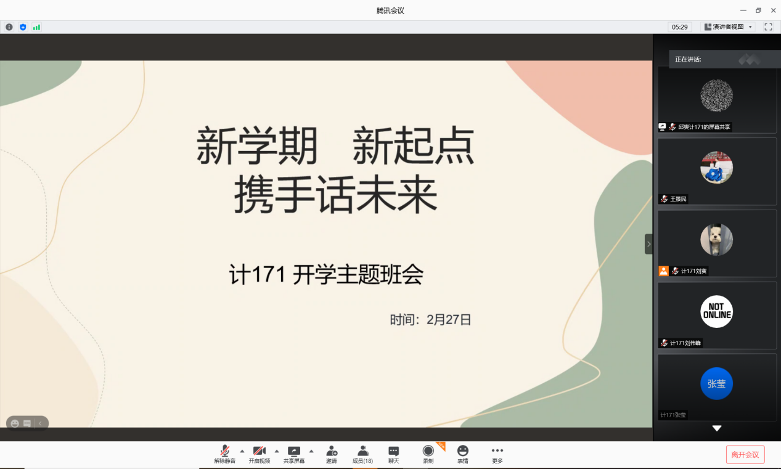781x469 pixels.
Task: Select the 计171刘赛 participant video tile
Action: 716,243
